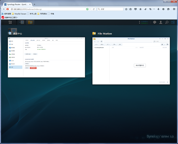Open the 手機 bookmark
Screen dimensions: 178x144
(51, 14)
